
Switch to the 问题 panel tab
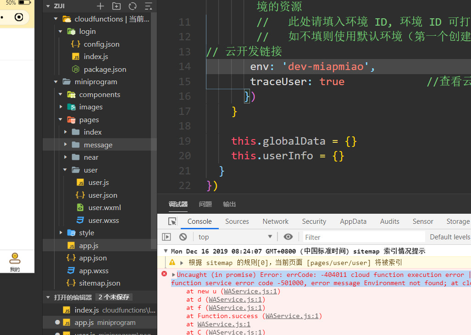click(205, 204)
